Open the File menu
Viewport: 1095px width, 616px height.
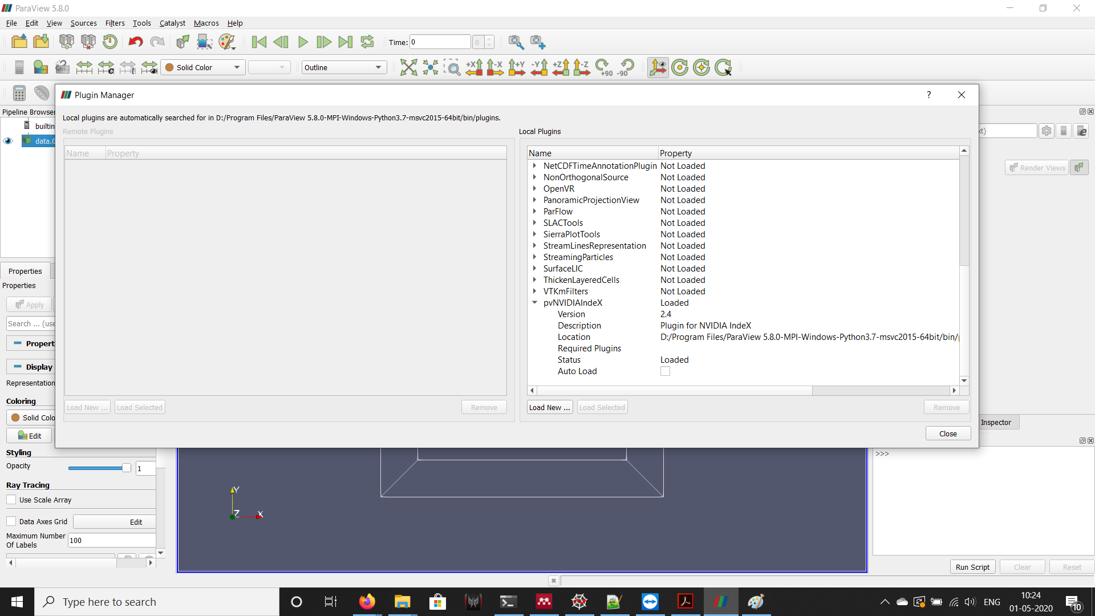pos(11,23)
